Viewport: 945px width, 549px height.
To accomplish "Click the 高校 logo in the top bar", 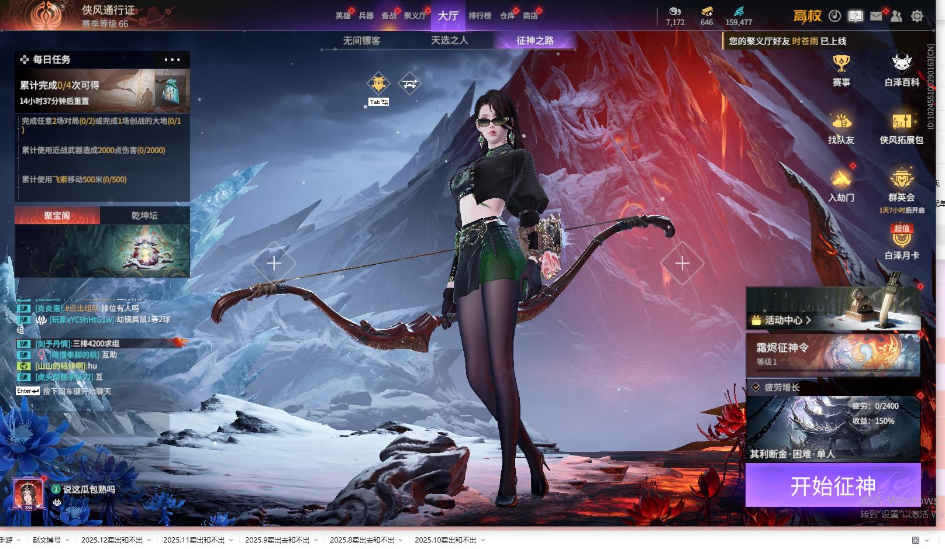I will 808,16.
